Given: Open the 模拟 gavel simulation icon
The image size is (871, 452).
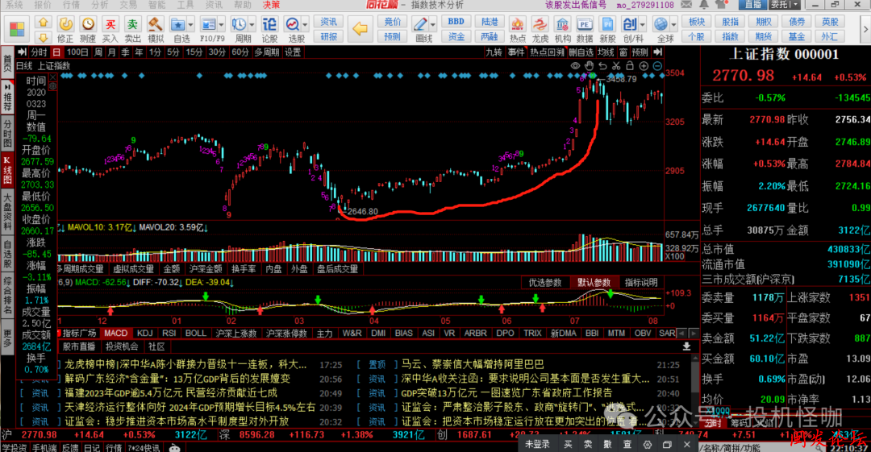Looking at the screenshot, I should click(156, 24).
